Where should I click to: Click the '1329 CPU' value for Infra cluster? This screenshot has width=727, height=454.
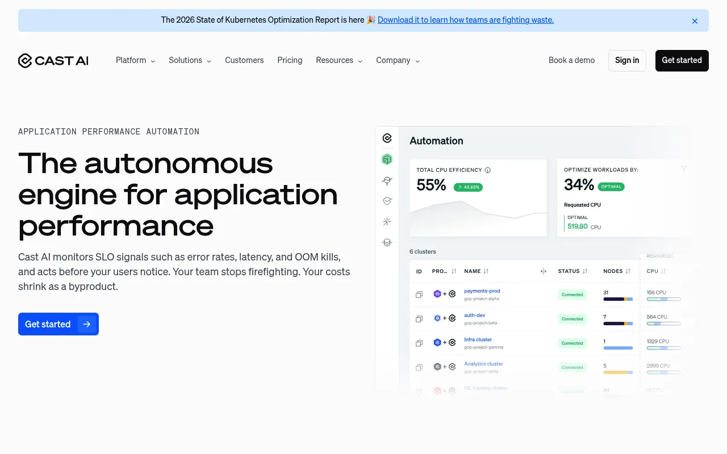[658, 341]
